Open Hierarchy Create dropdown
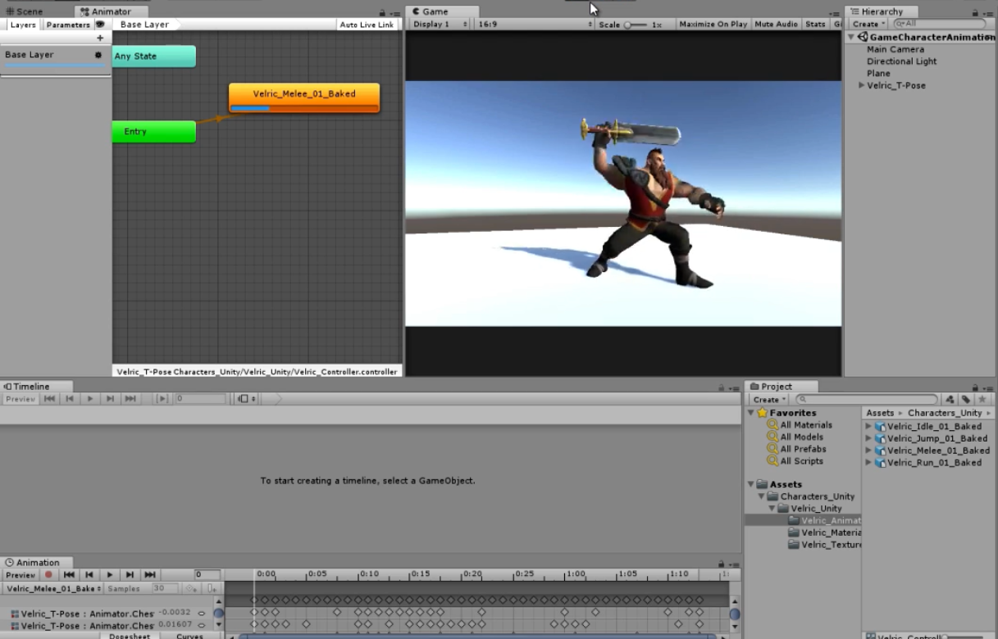This screenshot has width=998, height=639. (869, 25)
